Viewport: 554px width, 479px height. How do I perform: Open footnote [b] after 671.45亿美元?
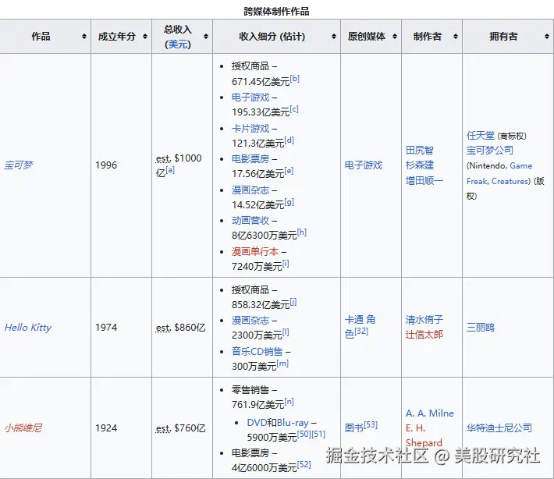point(295,79)
